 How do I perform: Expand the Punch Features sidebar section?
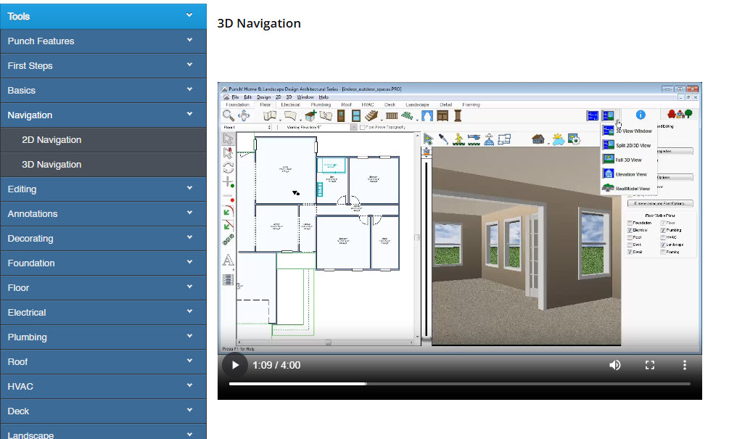click(x=103, y=41)
